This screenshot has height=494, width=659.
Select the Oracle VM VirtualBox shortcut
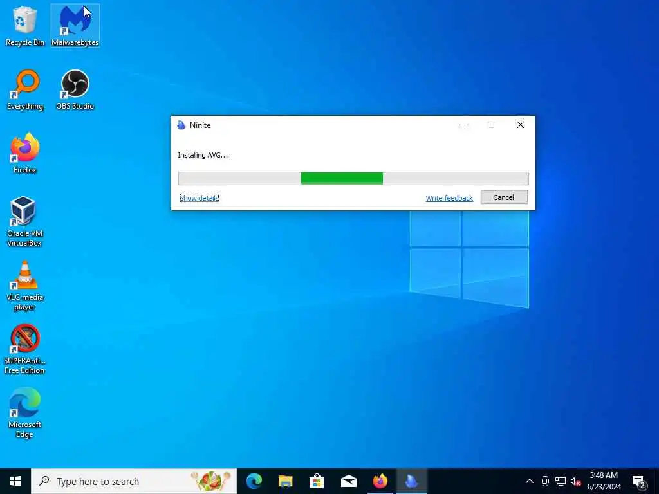[25, 221]
